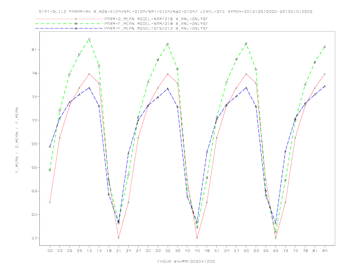Screen dimensions: 354x273
Task: Click x-axis tick label 51
Action: point(217,251)
